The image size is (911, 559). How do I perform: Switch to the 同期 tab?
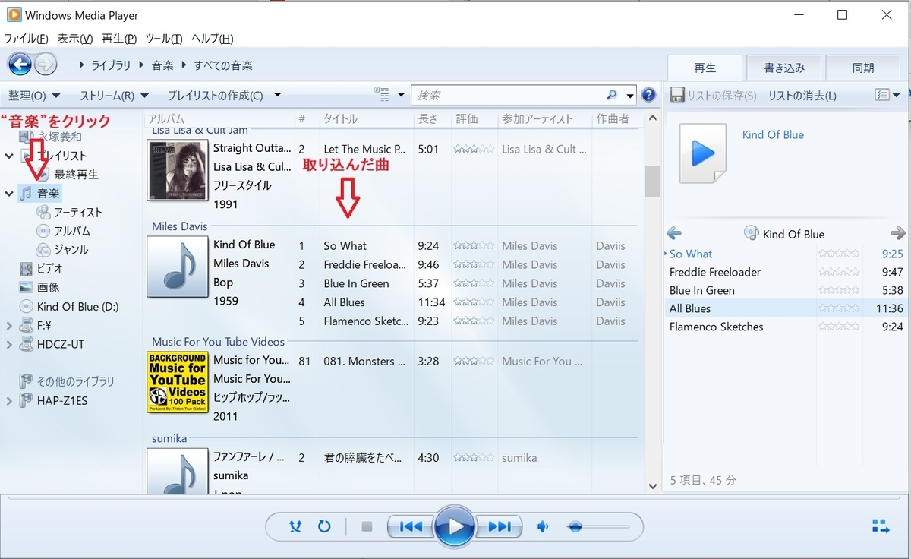point(863,68)
